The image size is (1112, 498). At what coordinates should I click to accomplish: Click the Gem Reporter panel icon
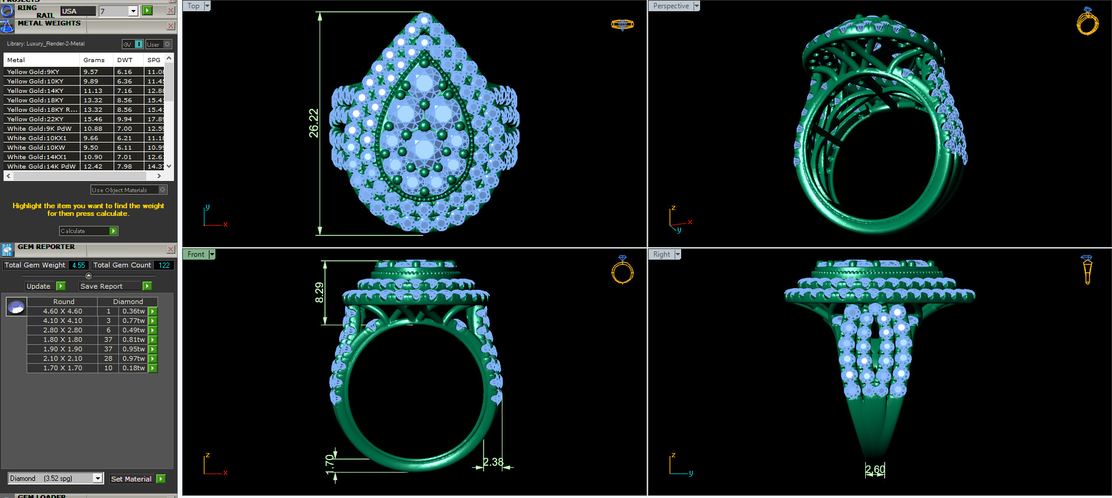7,250
